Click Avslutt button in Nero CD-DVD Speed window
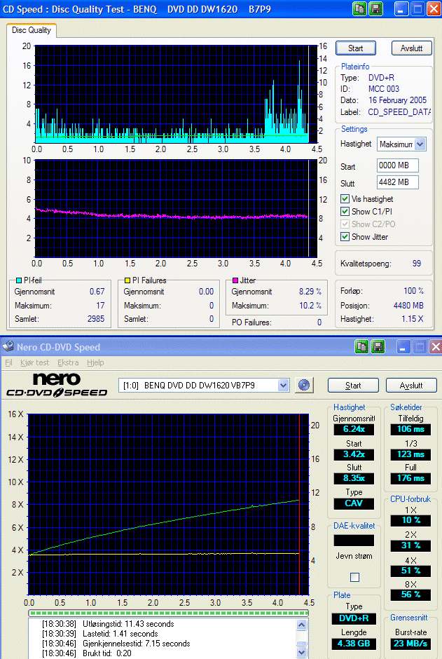 coord(411,386)
